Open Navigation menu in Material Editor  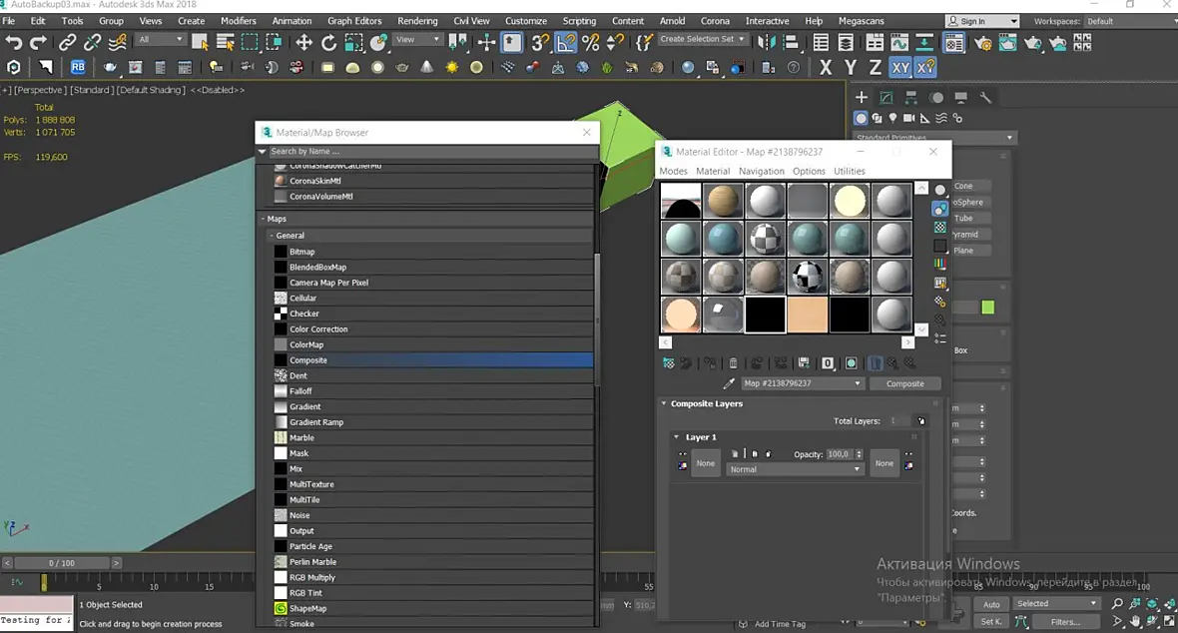pyautogui.click(x=761, y=172)
